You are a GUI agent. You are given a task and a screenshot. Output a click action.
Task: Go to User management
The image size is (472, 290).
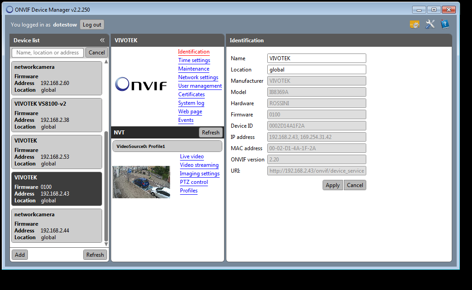200,86
